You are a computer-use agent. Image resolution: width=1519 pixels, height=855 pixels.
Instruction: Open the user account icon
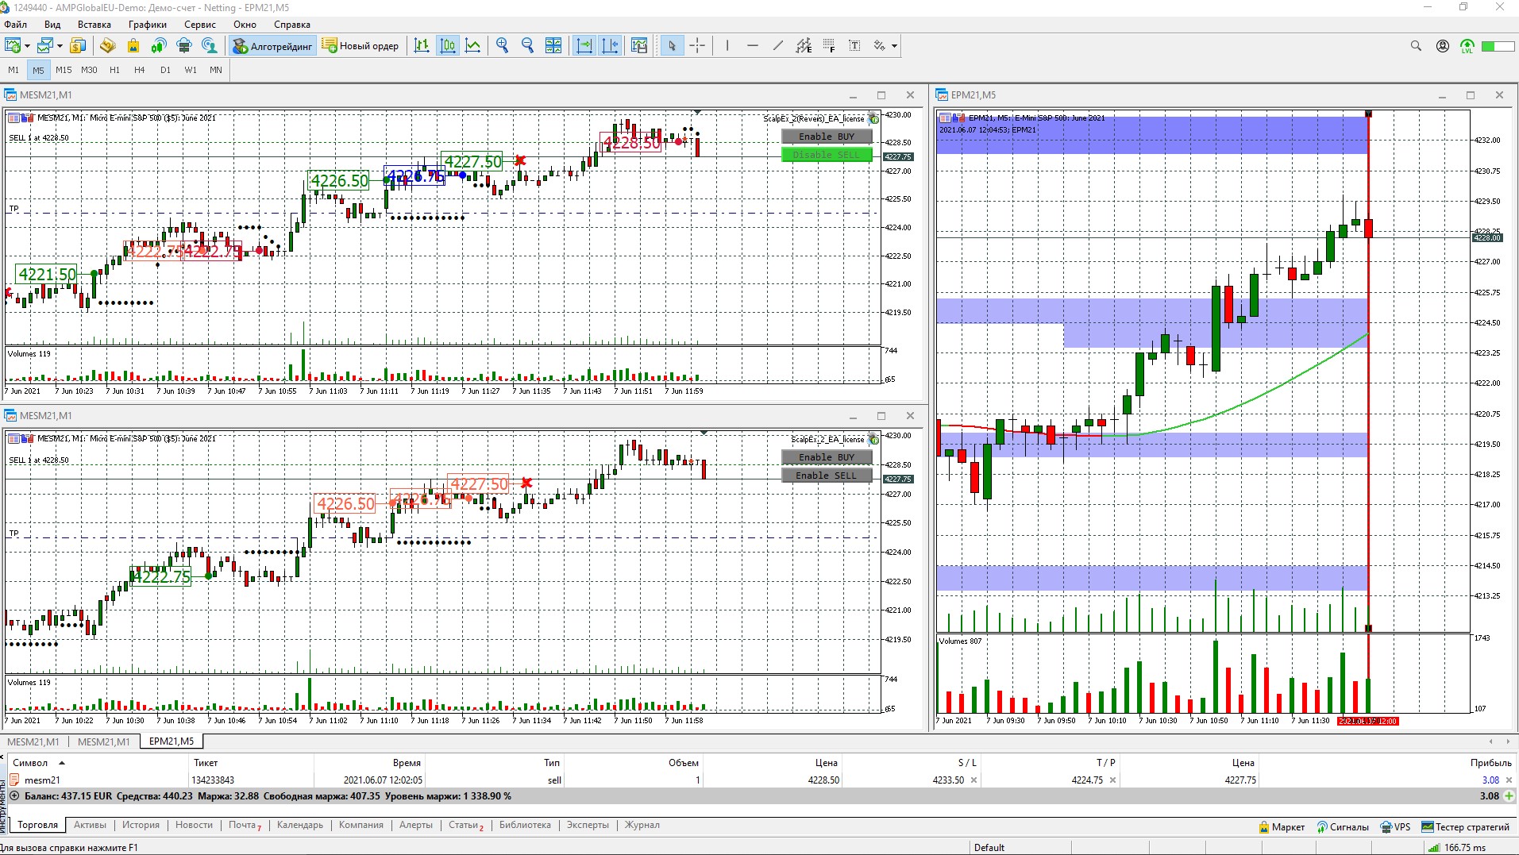click(1442, 46)
